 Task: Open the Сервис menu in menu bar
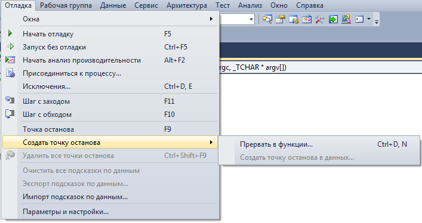146,5
